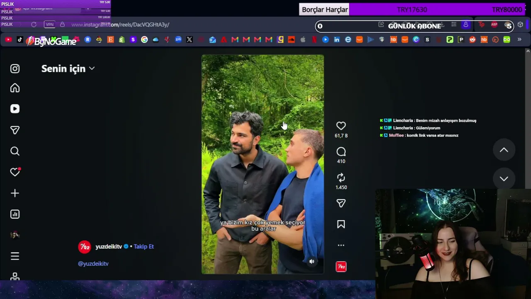Viewport: 531px width, 299px height.
Task: Open the LinkedIn bookmark
Action: [x=337, y=39]
